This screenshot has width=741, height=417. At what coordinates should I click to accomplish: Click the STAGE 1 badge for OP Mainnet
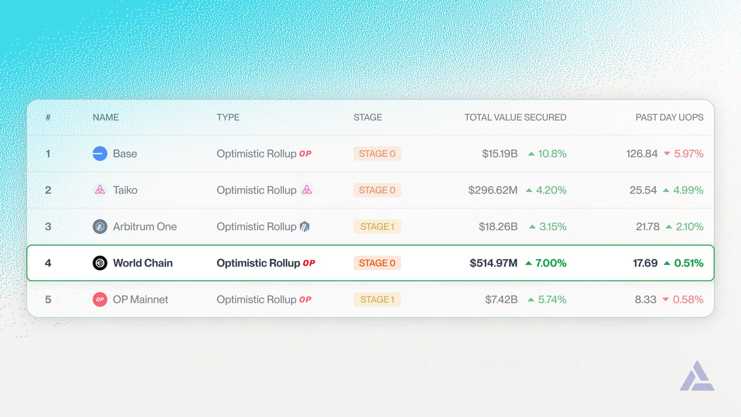point(377,300)
